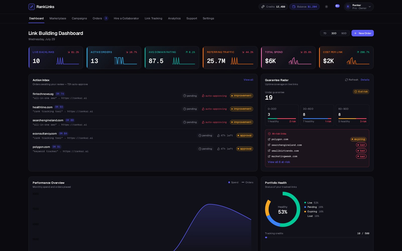Go to the Support tab

pos(192,18)
